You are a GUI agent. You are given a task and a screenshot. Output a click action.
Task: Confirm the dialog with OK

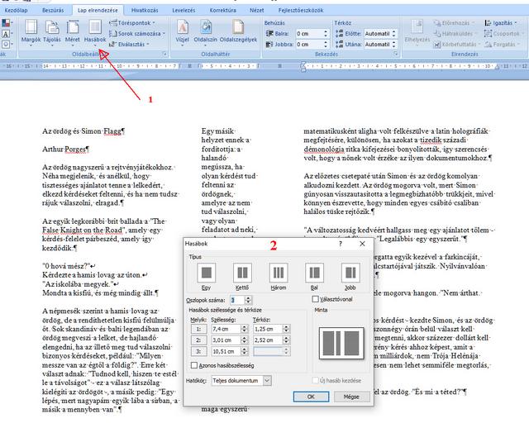point(311,397)
